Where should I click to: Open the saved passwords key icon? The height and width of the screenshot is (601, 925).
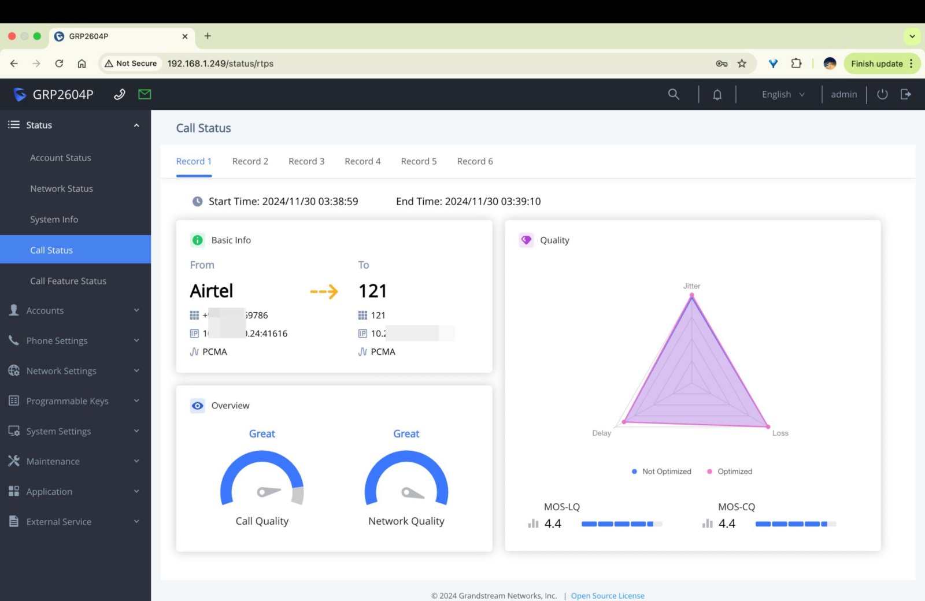pyautogui.click(x=721, y=64)
